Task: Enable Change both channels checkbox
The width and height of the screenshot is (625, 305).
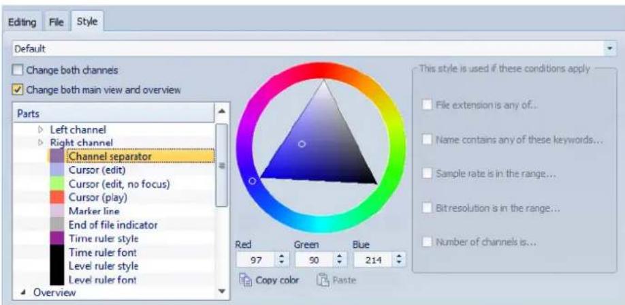Action: click(x=18, y=71)
